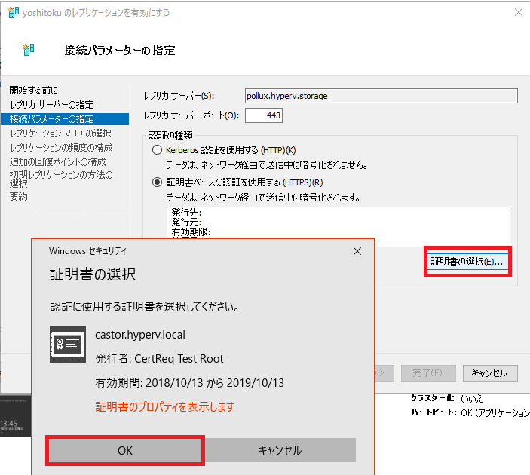
Task: Open レプリケーションの頻度の構成 step
Action: (61, 148)
